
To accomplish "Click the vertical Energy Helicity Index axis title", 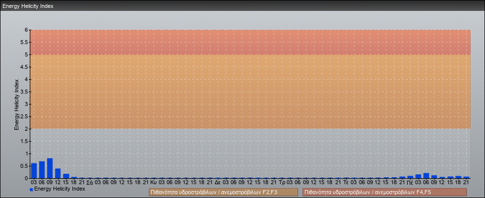I will point(16,104).
